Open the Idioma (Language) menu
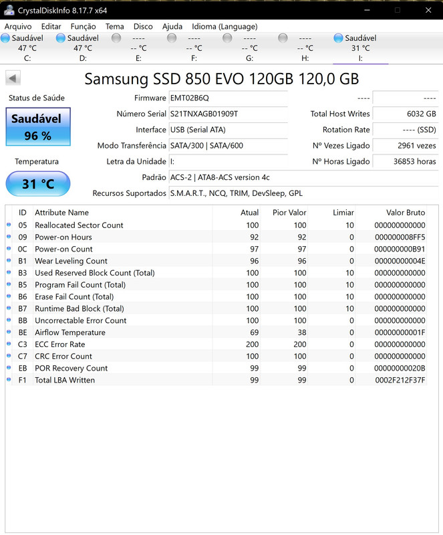The image size is (443, 535). [225, 26]
